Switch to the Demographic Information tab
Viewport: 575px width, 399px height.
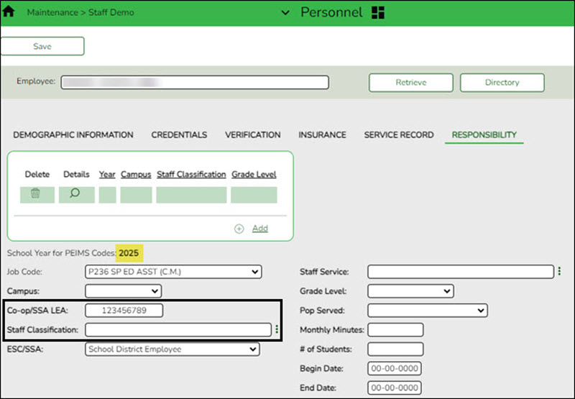[73, 134]
